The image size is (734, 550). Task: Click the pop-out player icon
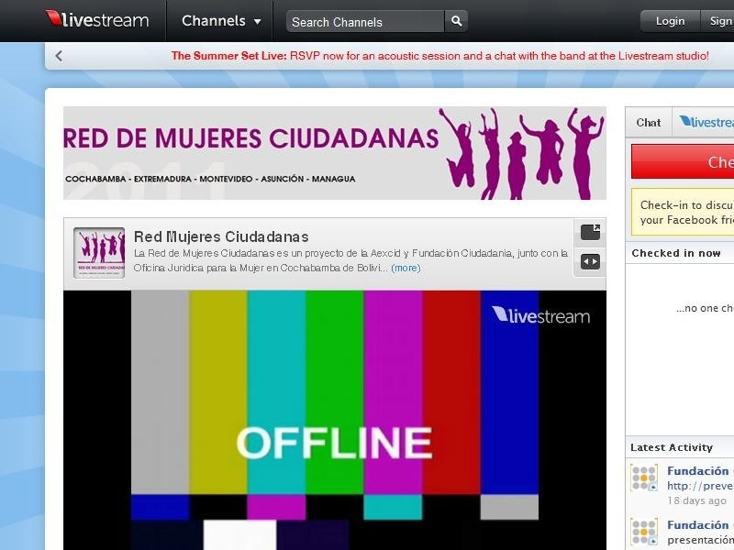[590, 232]
